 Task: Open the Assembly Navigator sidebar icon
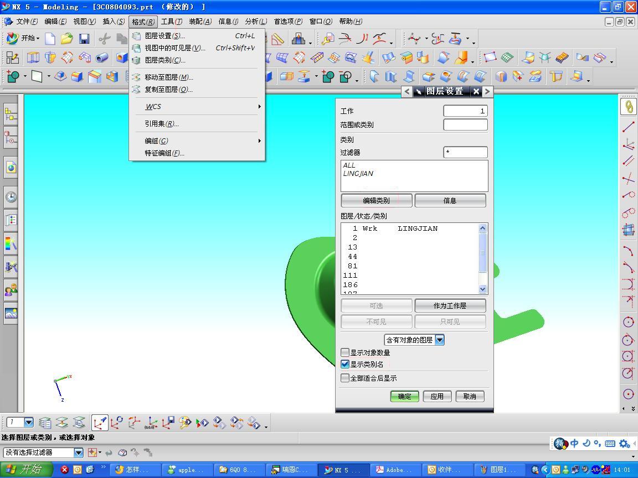coord(11,113)
